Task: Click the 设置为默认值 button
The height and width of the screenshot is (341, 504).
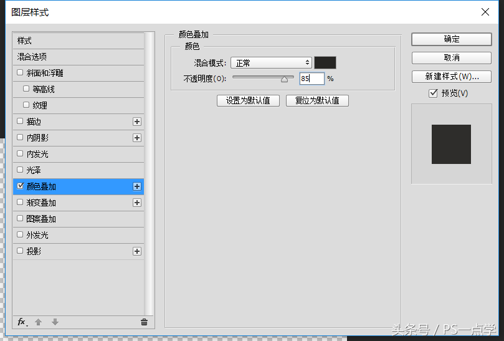Action: click(248, 101)
